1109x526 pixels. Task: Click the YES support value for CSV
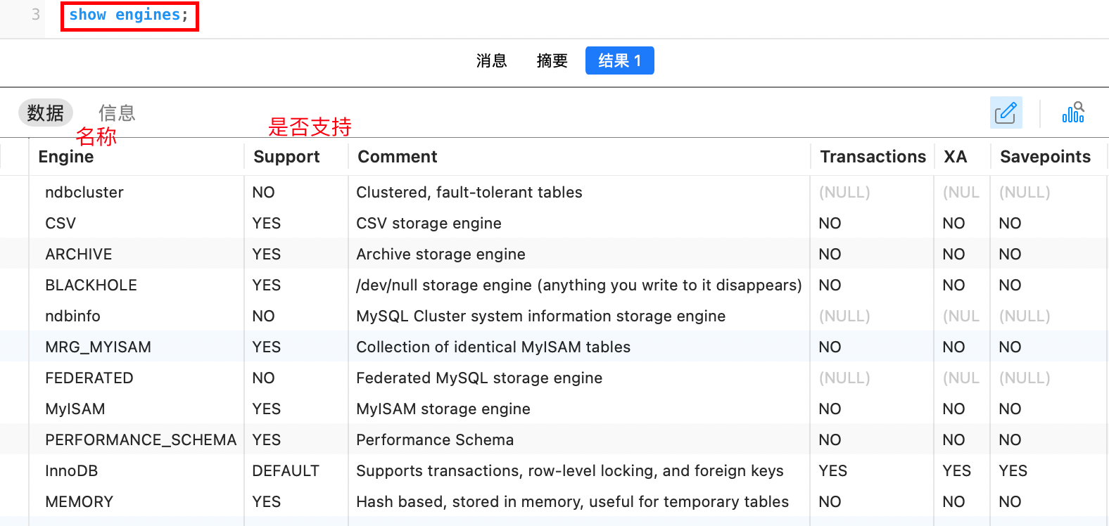pyautogui.click(x=267, y=223)
